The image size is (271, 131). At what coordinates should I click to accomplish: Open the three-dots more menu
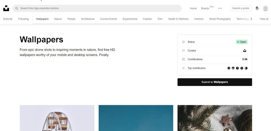click(x=220, y=8)
